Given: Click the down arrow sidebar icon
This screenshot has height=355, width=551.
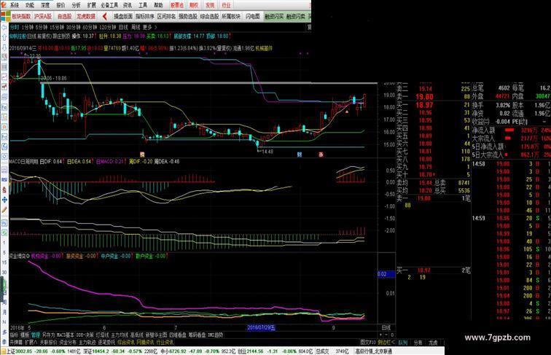Looking at the screenshot, I should tap(4, 47).
